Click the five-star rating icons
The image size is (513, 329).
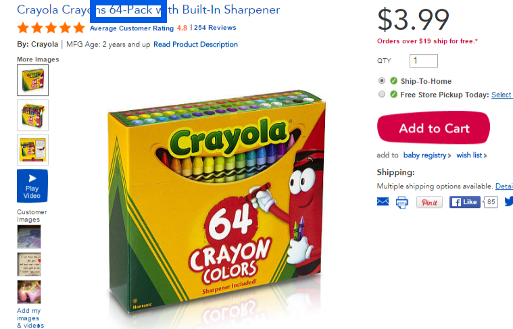pyautogui.click(x=51, y=28)
